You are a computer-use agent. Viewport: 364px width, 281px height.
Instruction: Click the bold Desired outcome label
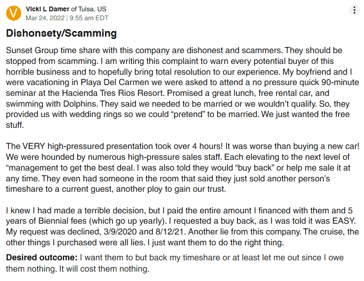point(41,258)
